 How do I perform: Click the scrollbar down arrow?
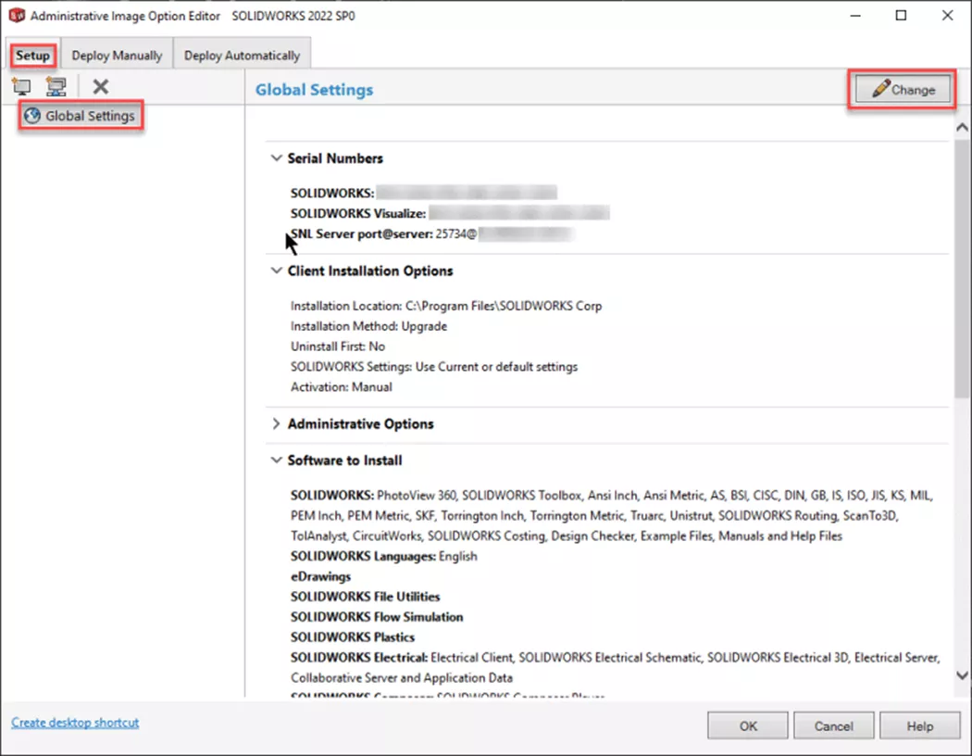pyautogui.click(x=962, y=675)
